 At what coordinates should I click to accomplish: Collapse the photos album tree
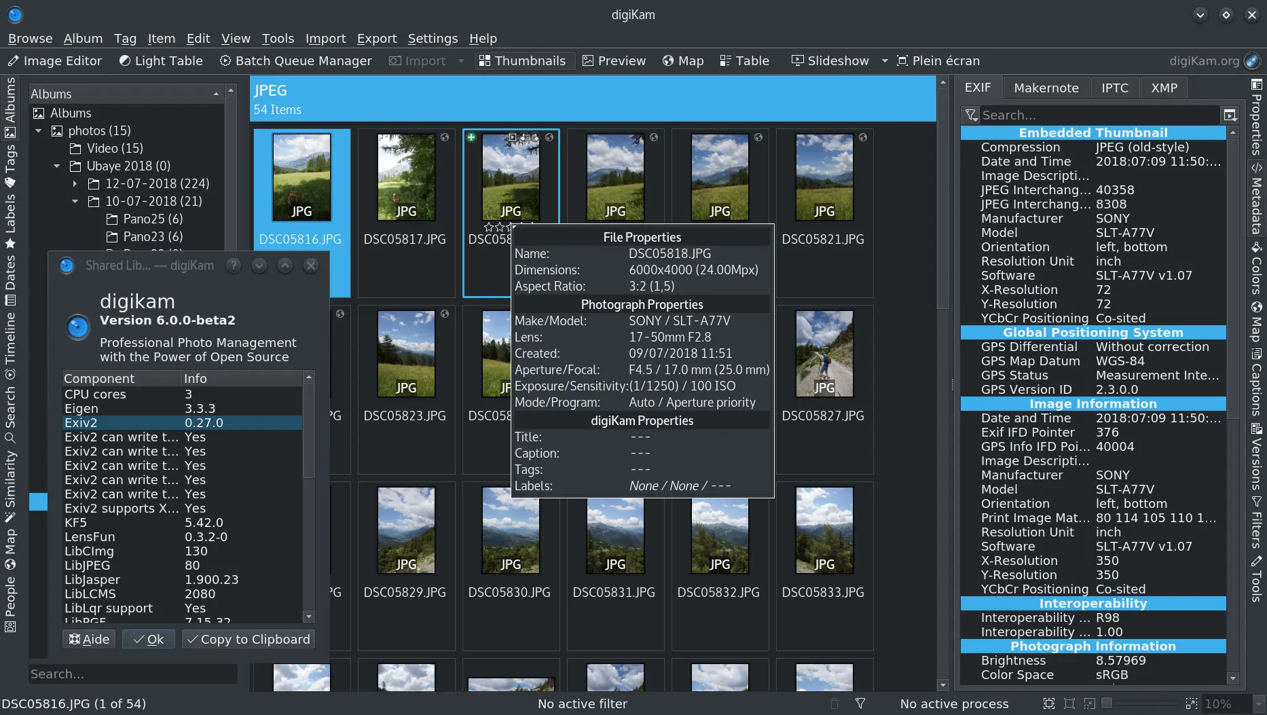click(x=39, y=130)
